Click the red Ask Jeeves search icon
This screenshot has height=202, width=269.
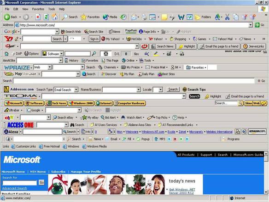point(144,46)
